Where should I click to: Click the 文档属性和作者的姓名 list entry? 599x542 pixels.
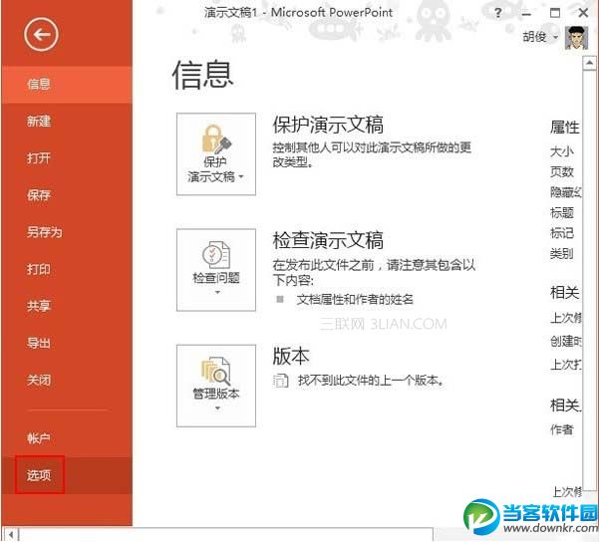click(x=355, y=300)
